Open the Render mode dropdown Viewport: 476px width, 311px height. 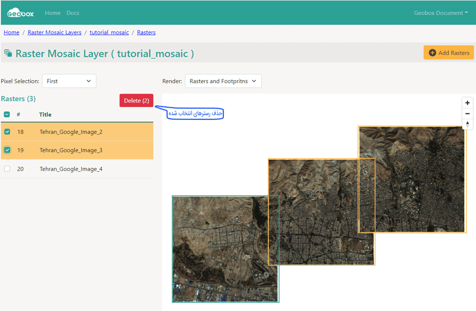point(223,81)
